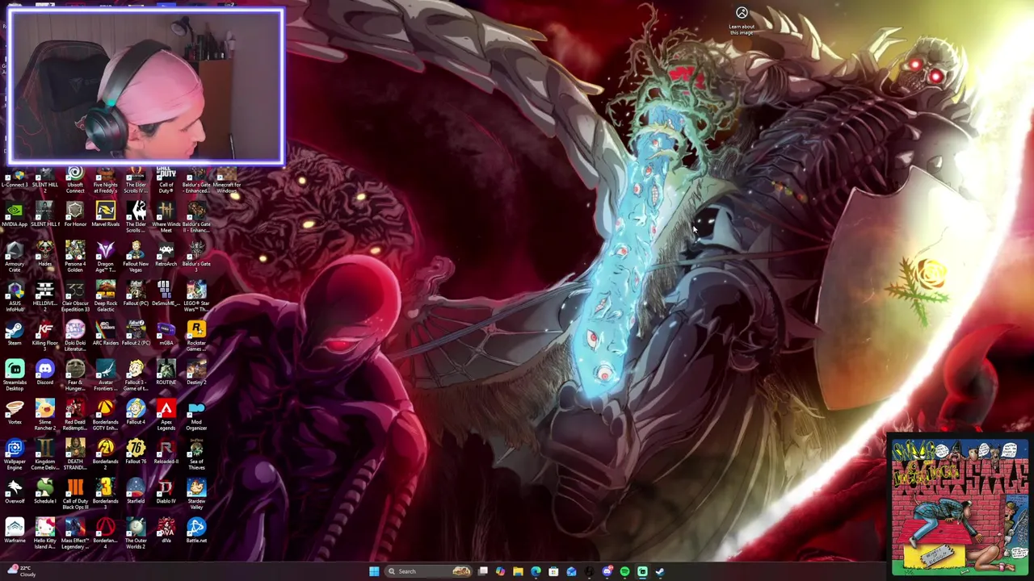Click the weather widget showing Cloudy
Screen dimensions: 1034x581
click(x=22, y=571)
